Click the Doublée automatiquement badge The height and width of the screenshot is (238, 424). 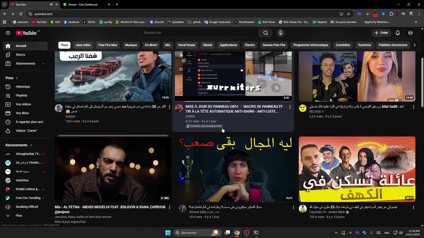204,126
